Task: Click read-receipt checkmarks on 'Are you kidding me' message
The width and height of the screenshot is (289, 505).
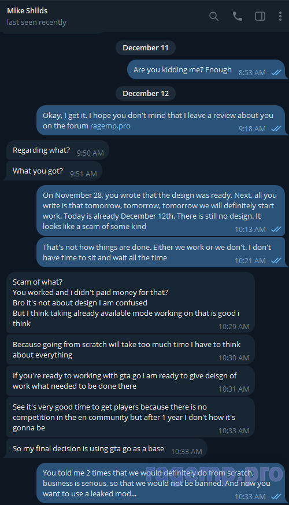Action: click(x=276, y=72)
